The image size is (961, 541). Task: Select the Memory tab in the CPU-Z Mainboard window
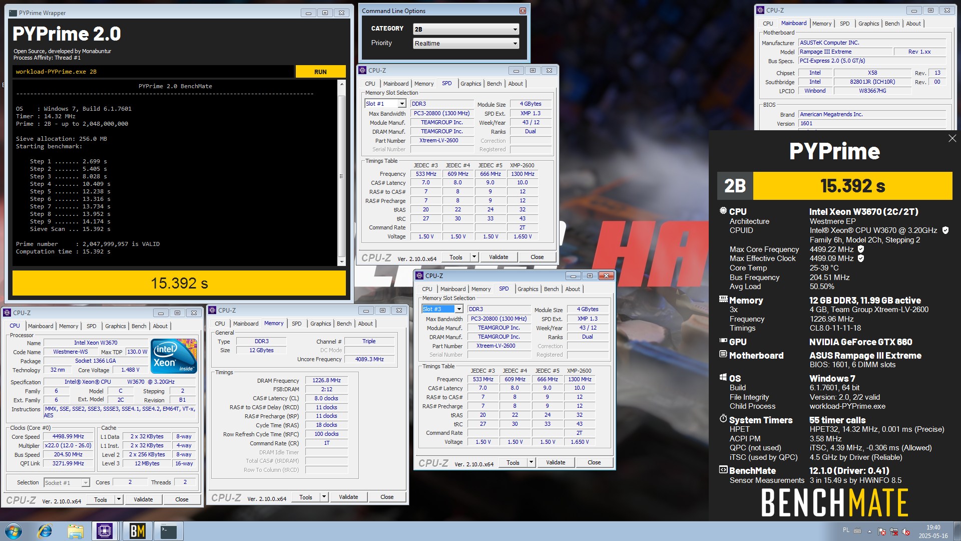pos(822,24)
